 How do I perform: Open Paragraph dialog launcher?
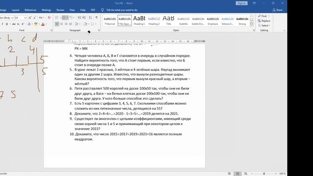pos(99,30)
